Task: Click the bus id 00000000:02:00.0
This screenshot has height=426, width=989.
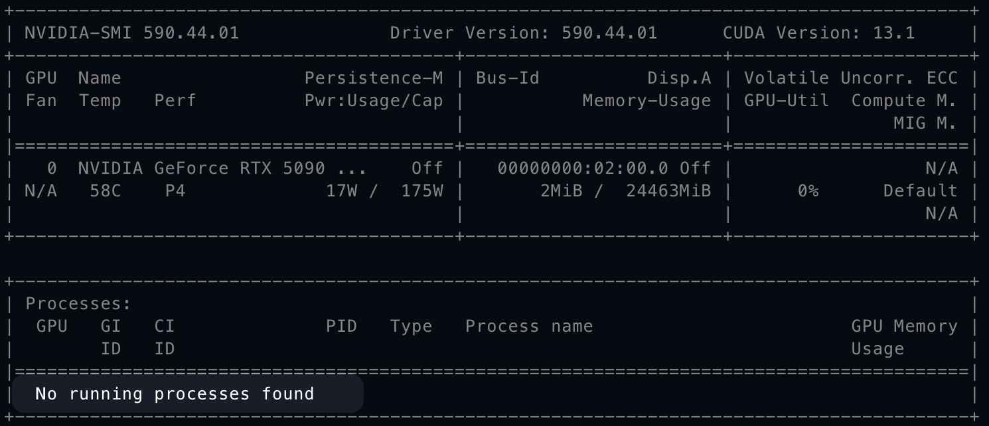Action: (x=583, y=168)
